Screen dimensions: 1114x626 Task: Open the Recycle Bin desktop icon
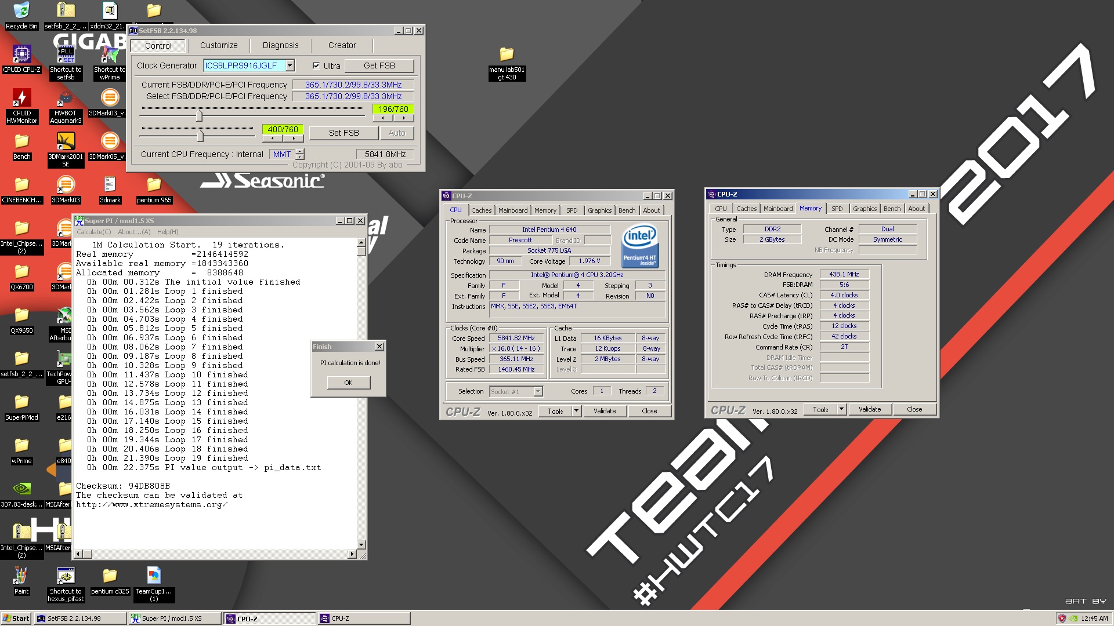(21, 16)
